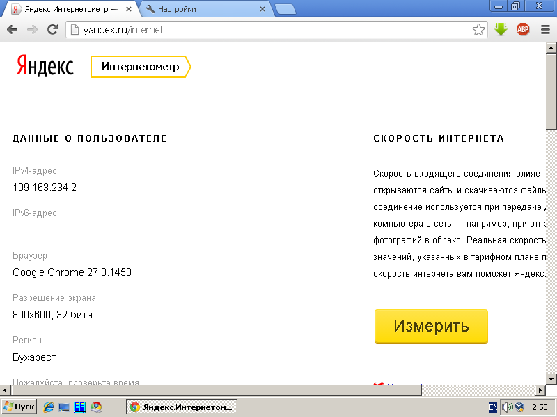Click the Интернетометр header label
This screenshot has width=557, height=417.
141,67
